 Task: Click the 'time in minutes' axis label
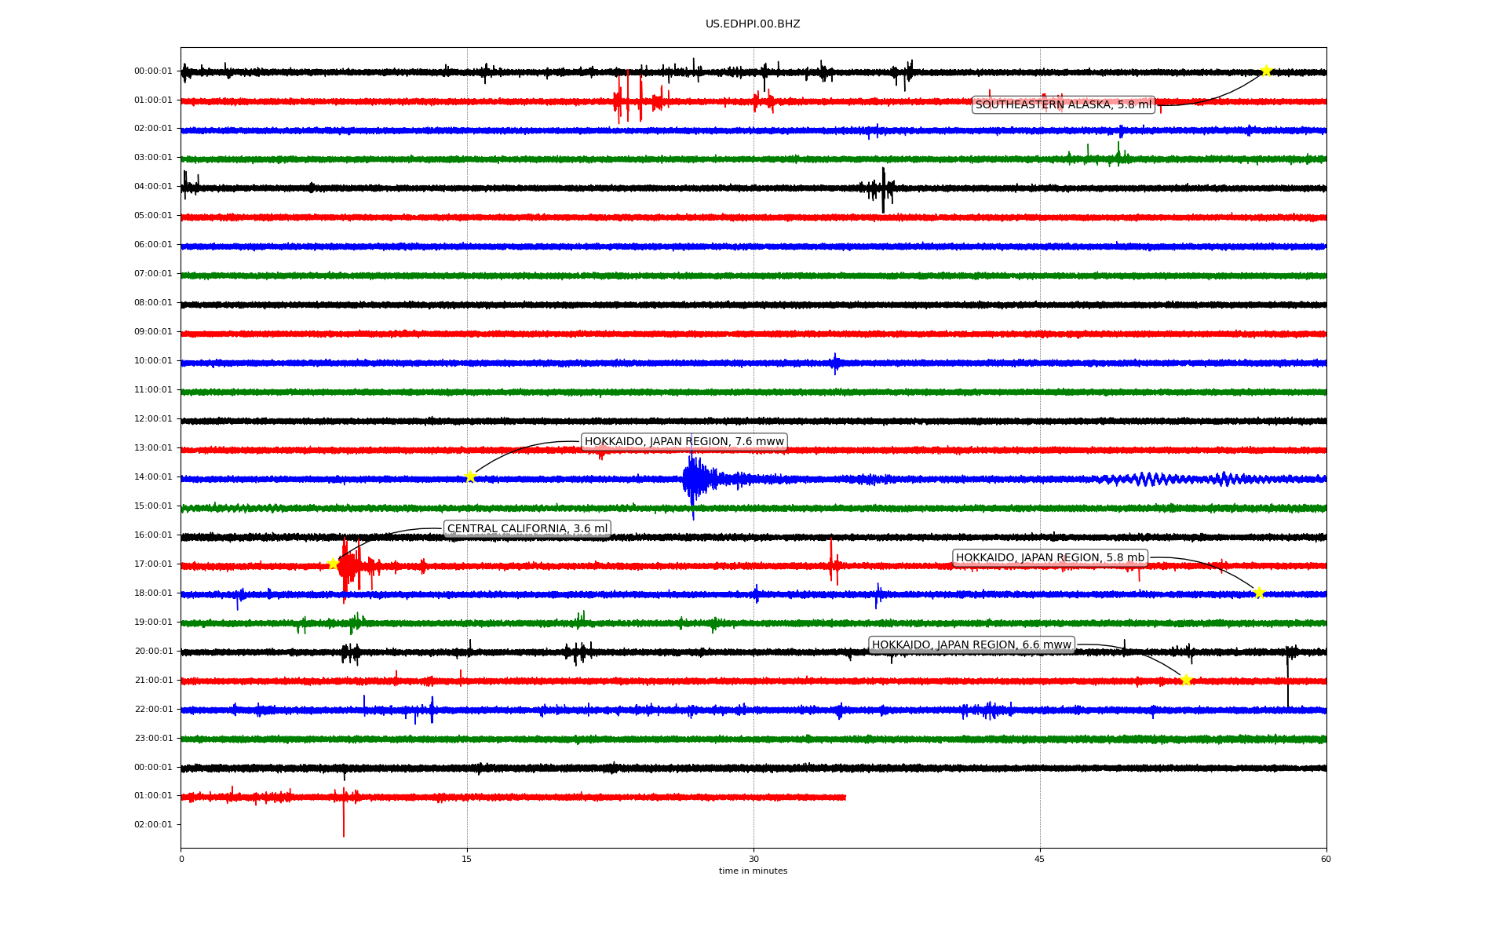point(753,871)
